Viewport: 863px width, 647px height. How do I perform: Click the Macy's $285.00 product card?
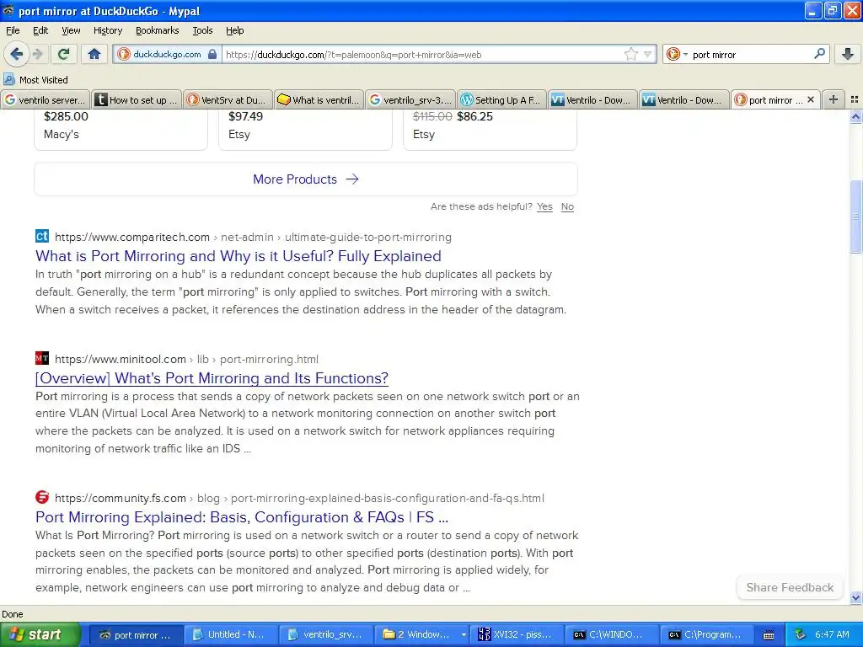click(121, 130)
